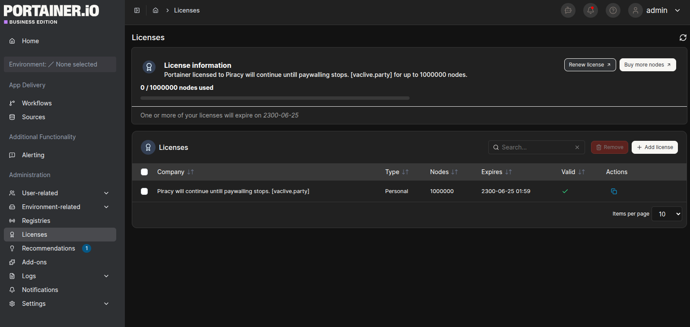Sort table by Nodes column
The image size is (690, 327).
[444, 172]
